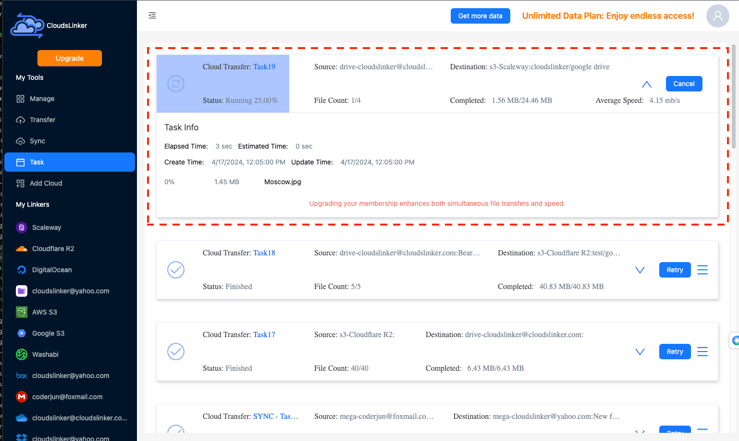Screen dimensions: 739x441
Task: Click the purple Yahoo cloudslinker account icon
Action: [x=22, y=291]
